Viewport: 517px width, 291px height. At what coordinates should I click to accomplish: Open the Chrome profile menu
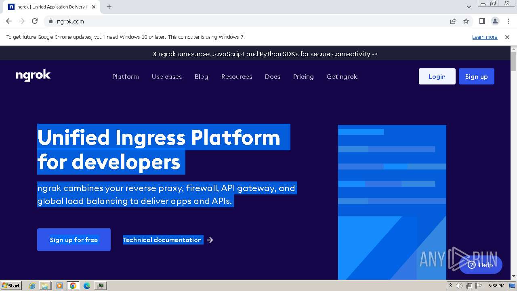tap(495, 21)
